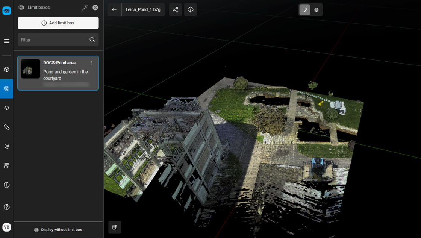Open the Layers icon in the sidebar
The width and height of the screenshot is (421, 238).
coord(7,108)
